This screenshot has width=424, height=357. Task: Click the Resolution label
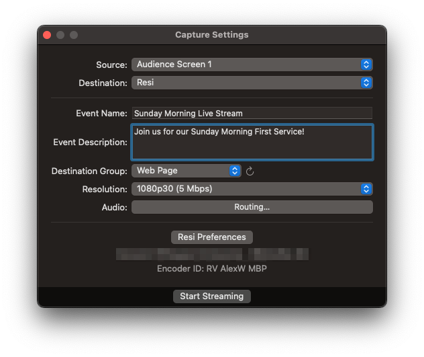105,189
